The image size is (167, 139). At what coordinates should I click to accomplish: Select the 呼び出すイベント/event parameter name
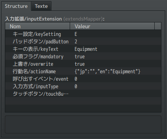(x=41, y=79)
